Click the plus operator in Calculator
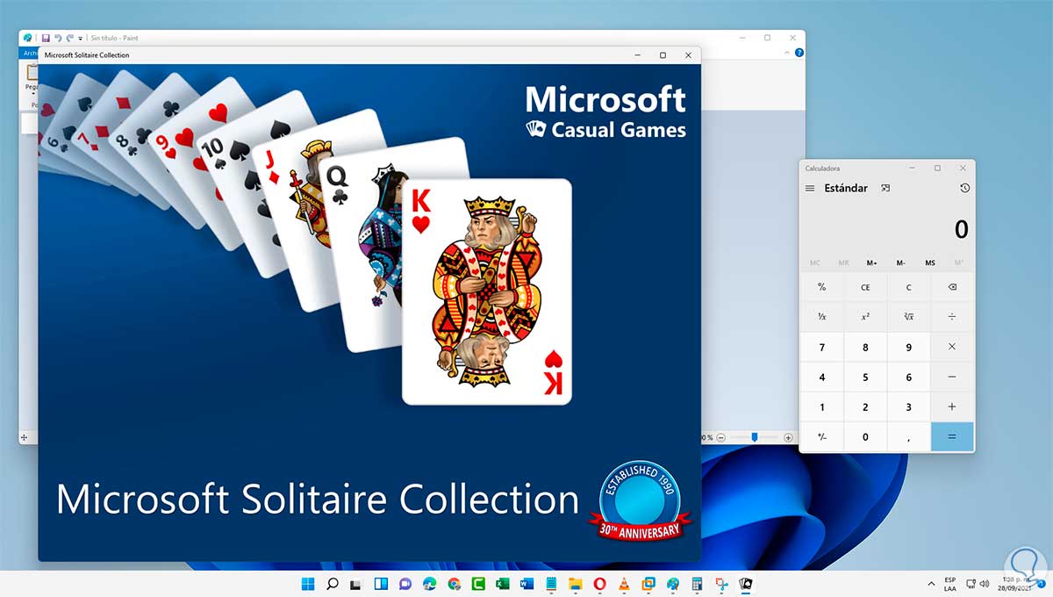This screenshot has height=597, width=1053. (952, 407)
